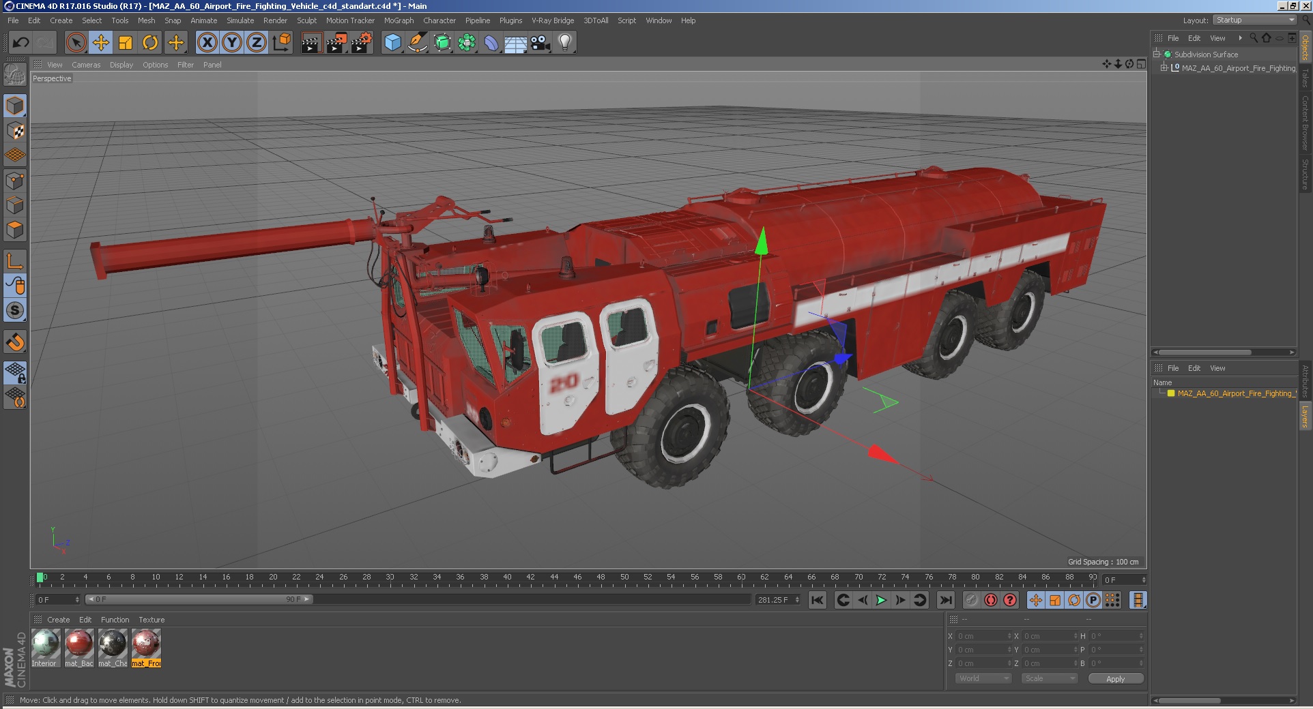Screen dimensions: 1313x709
Task: Add a Camera object
Action: pyautogui.click(x=540, y=43)
